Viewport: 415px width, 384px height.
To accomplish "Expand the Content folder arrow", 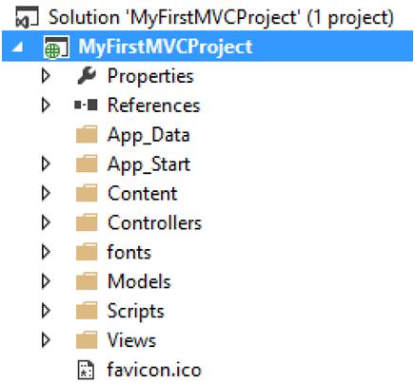I will coord(46,193).
